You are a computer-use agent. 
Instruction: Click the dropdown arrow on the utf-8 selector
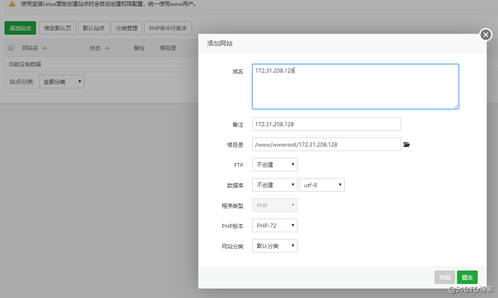click(x=341, y=184)
